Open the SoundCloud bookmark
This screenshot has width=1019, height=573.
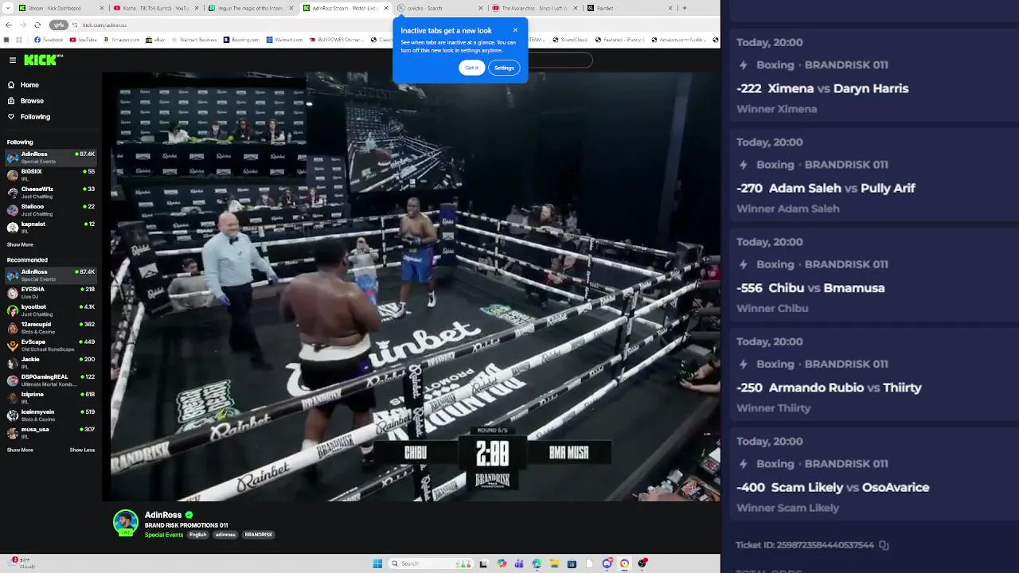click(x=570, y=39)
